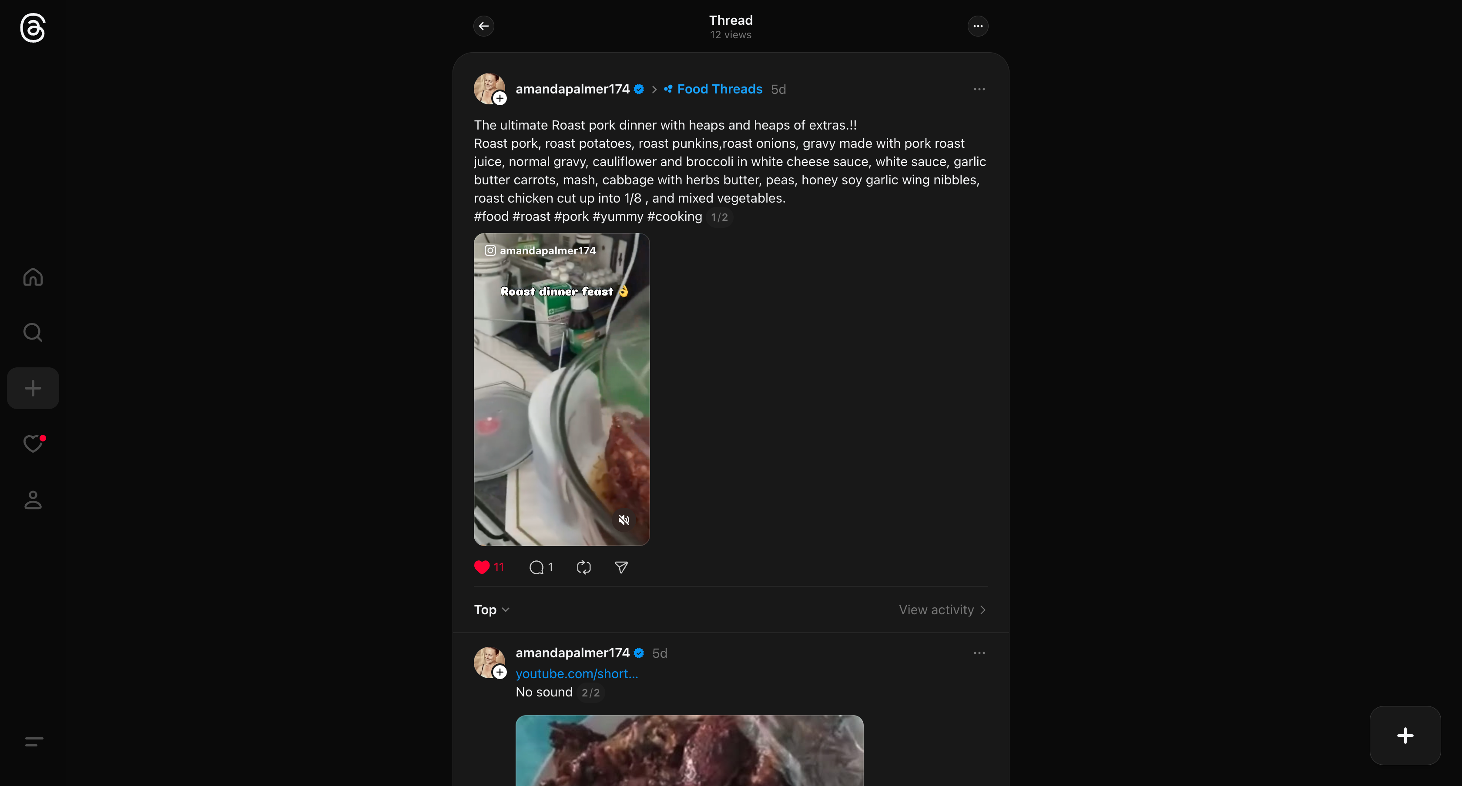Open the sidebar More menu
This screenshot has height=786, width=1462.
pyautogui.click(x=34, y=741)
